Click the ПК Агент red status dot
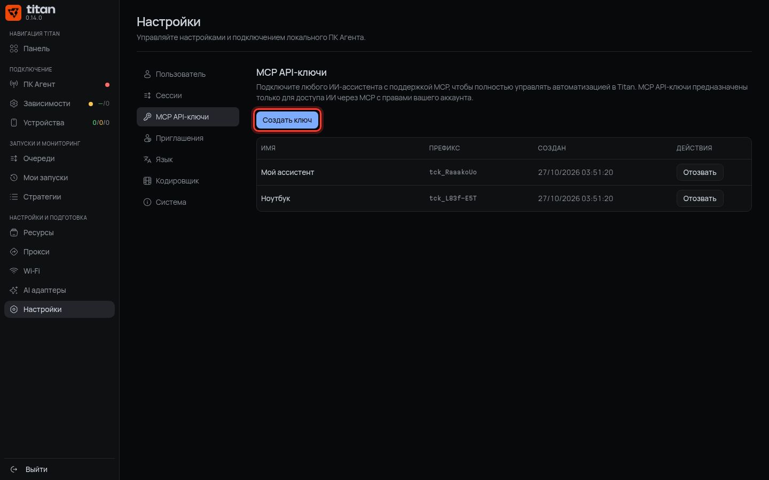This screenshot has height=480, width=769. 107,85
